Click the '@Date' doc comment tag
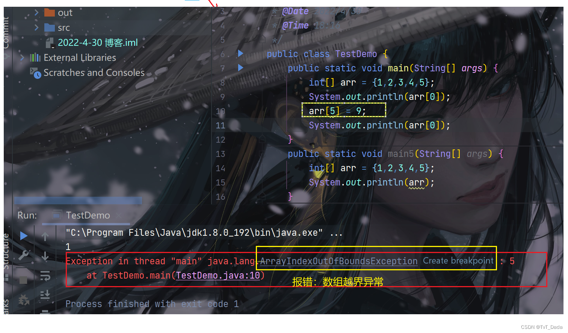Image resolution: width=568 pixels, height=333 pixels. pos(295,11)
